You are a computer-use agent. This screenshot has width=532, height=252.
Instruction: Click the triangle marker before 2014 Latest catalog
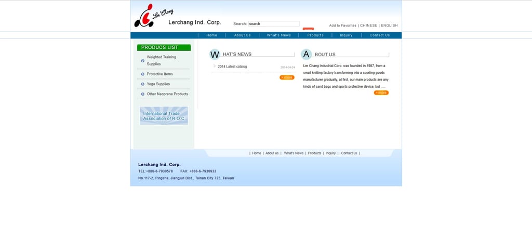[x=215, y=66]
